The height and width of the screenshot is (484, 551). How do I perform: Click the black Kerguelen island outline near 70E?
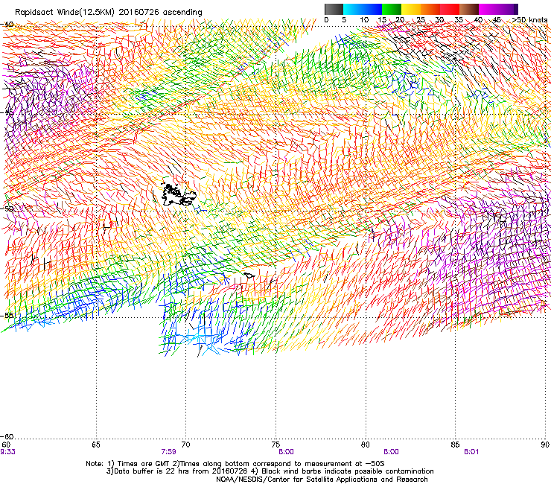tap(179, 194)
